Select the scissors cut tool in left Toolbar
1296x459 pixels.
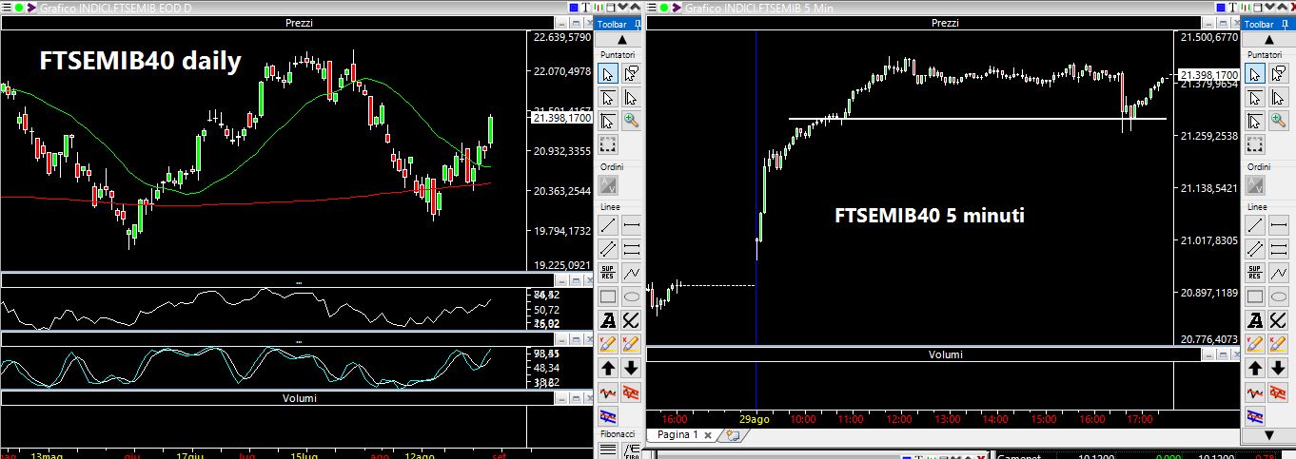(630, 320)
